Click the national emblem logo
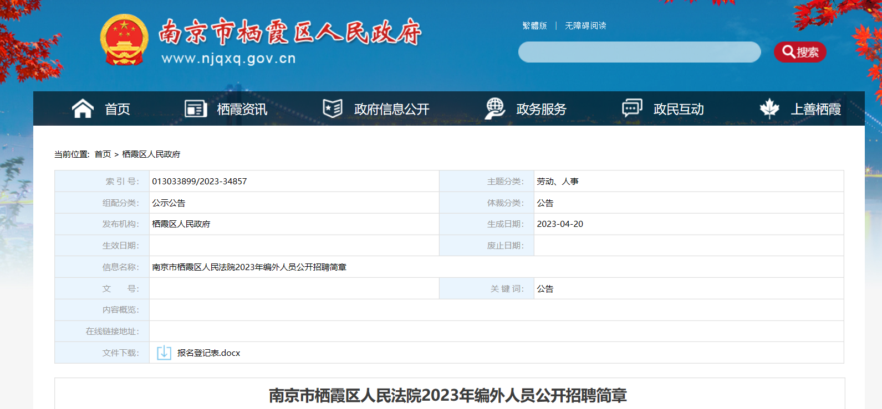Image resolution: width=882 pixels, height=409 pixels. click(124, 40)
